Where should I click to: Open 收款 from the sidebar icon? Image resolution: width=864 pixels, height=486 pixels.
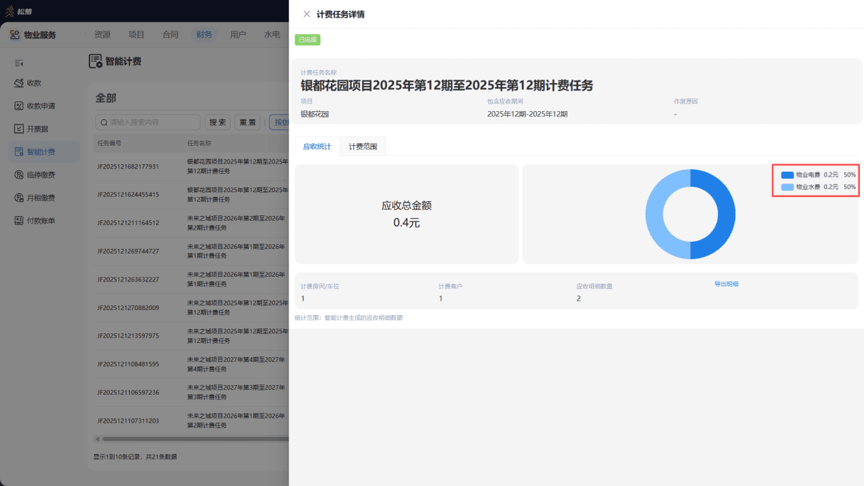20,83
